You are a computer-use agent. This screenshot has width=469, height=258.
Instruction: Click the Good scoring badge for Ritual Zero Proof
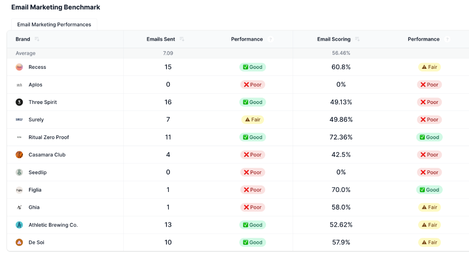(x=429, y=137)
